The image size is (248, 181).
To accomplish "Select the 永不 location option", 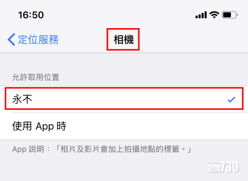I will coord(124,99).
